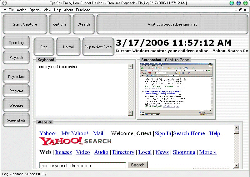Click the Help link on Yahoo page

[x=215, y=133]
